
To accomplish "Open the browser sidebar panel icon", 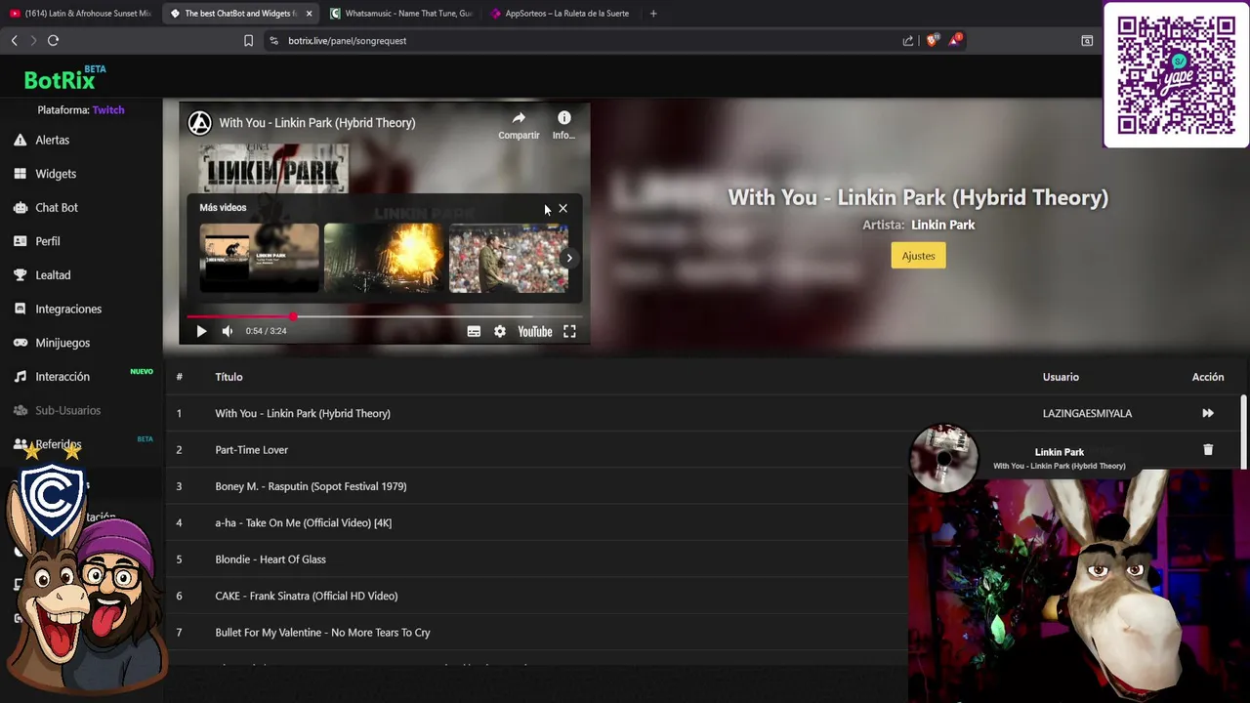I will click(1087, 41).
